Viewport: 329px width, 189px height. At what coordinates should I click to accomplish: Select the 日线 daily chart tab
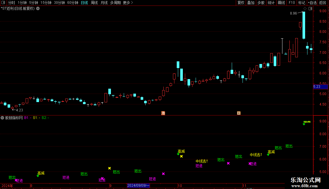84,3
